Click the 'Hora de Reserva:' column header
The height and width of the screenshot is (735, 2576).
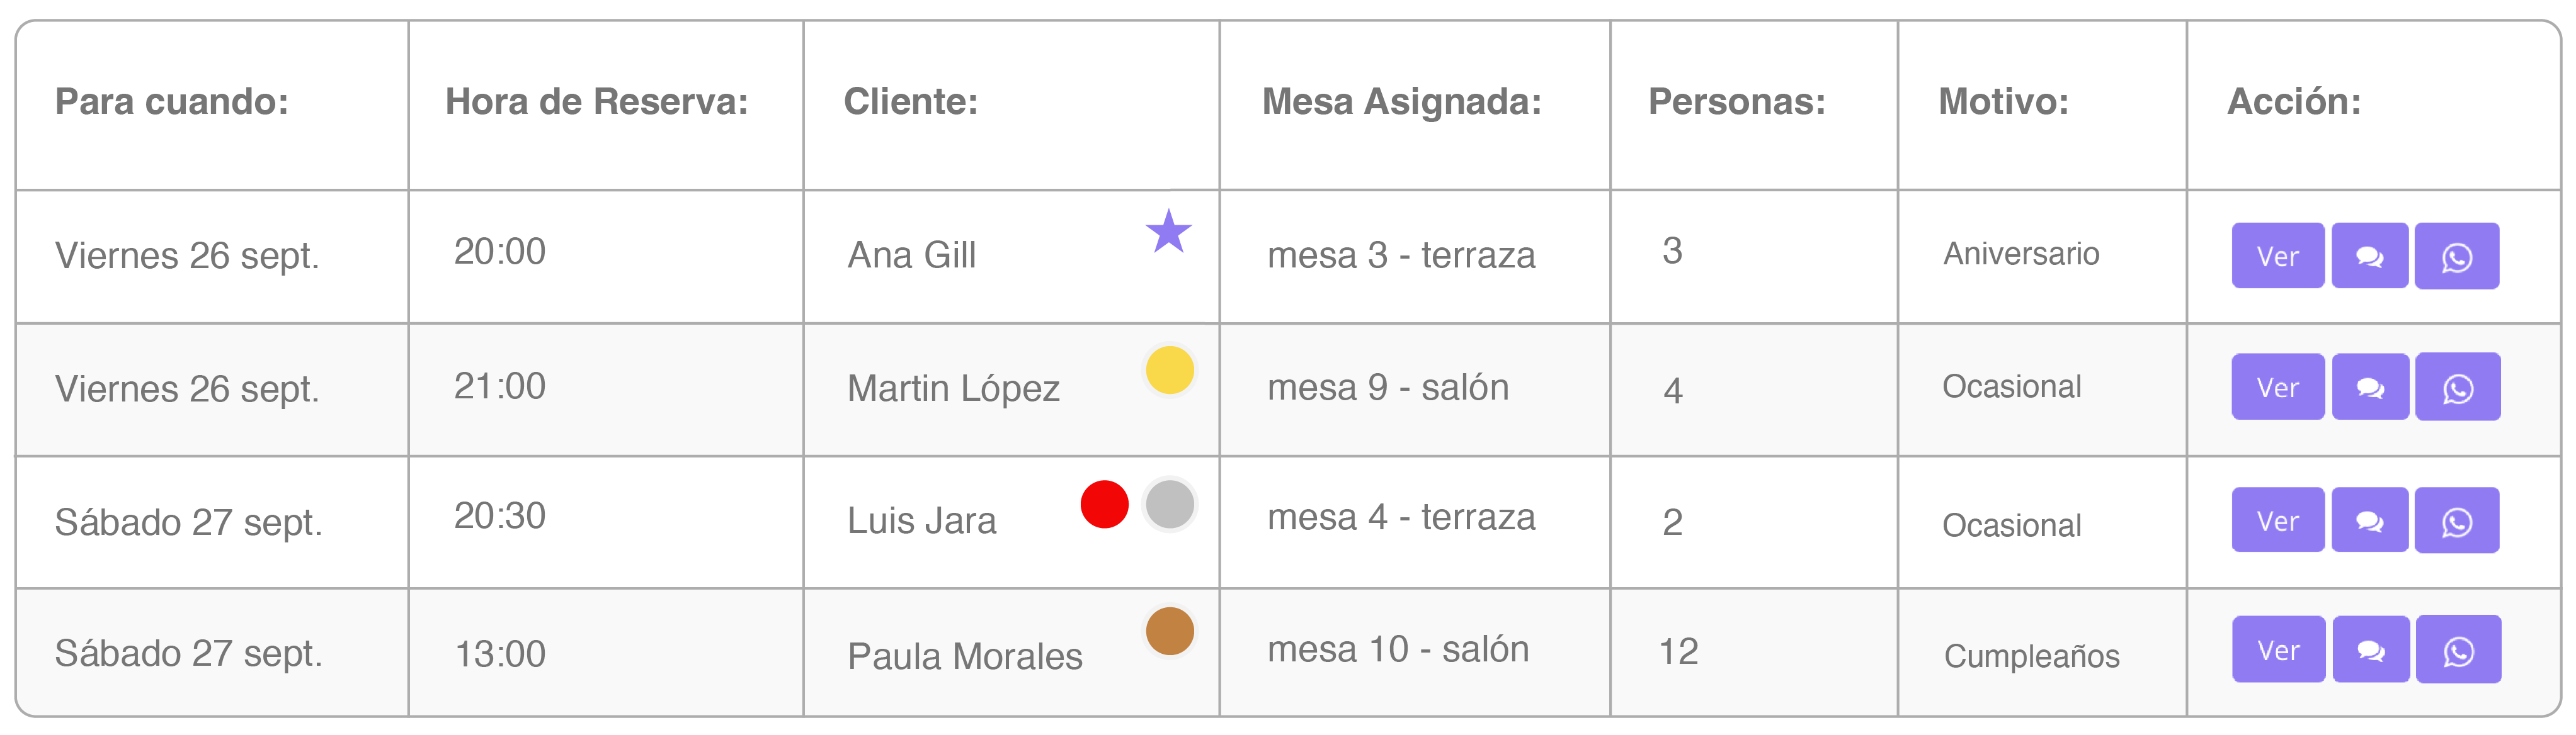596,102
